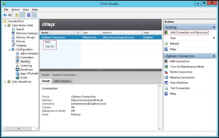Image resolution: width=219 pixels, height=138 pixels.
Task: Open Administrators under Configuration
Action: 29,53
